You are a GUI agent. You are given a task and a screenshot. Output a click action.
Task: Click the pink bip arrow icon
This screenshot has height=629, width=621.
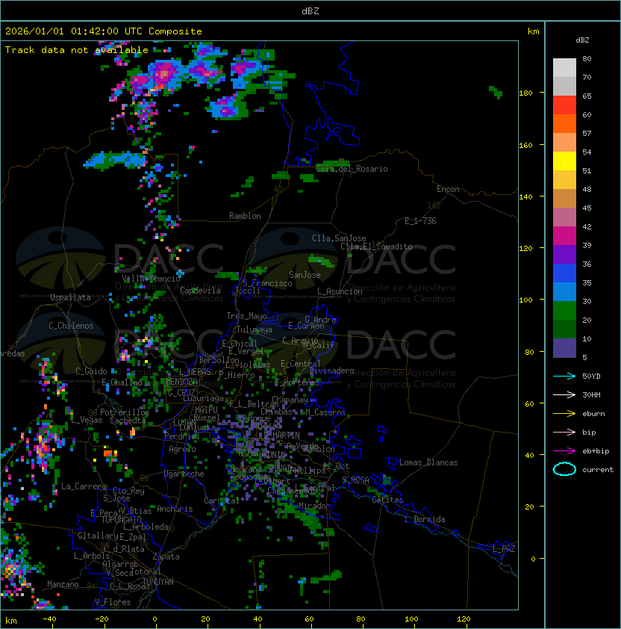564,432
